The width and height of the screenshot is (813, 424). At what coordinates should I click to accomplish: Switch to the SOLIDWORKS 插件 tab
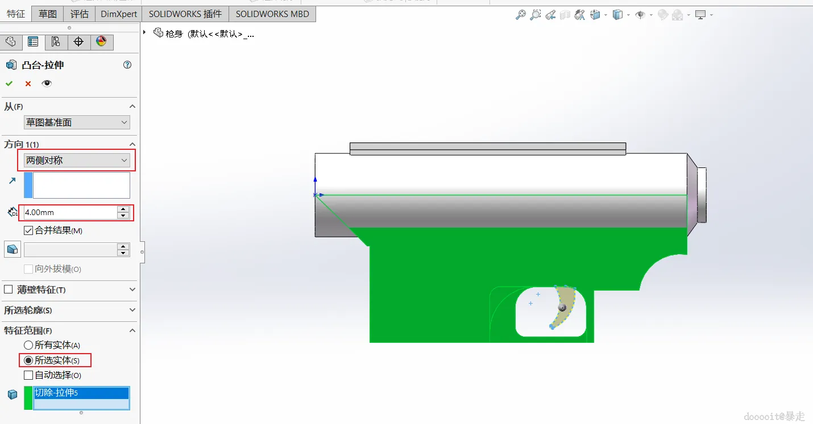(185, 14)
